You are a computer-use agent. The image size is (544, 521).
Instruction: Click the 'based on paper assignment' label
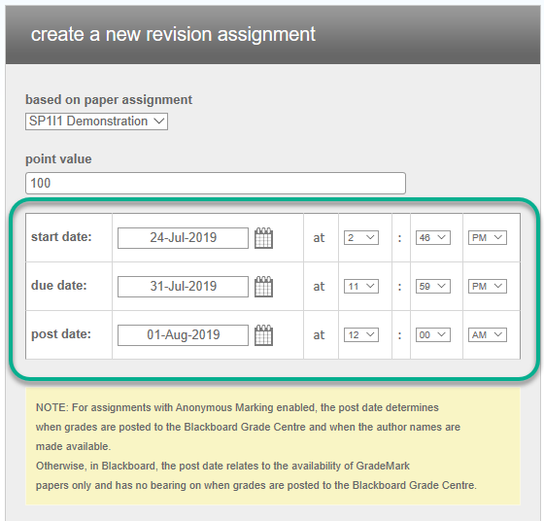point(109,99)
